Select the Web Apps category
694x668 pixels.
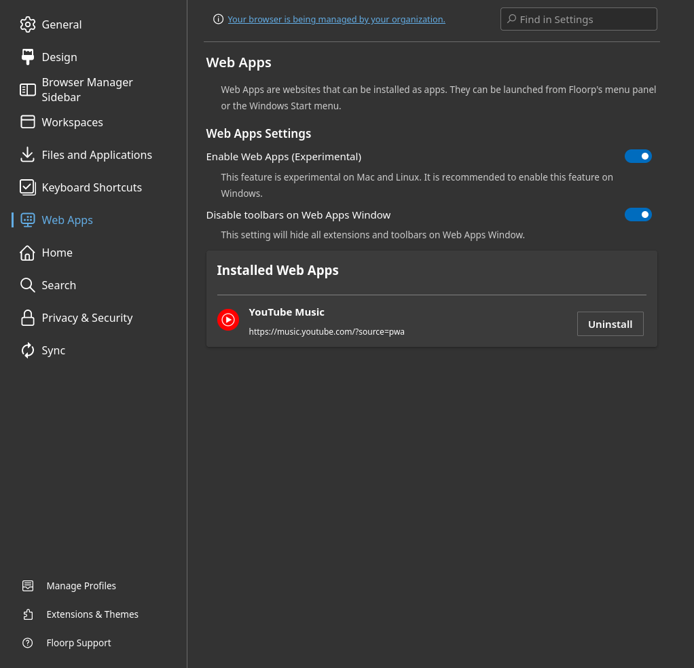click(x=67, y=220)
